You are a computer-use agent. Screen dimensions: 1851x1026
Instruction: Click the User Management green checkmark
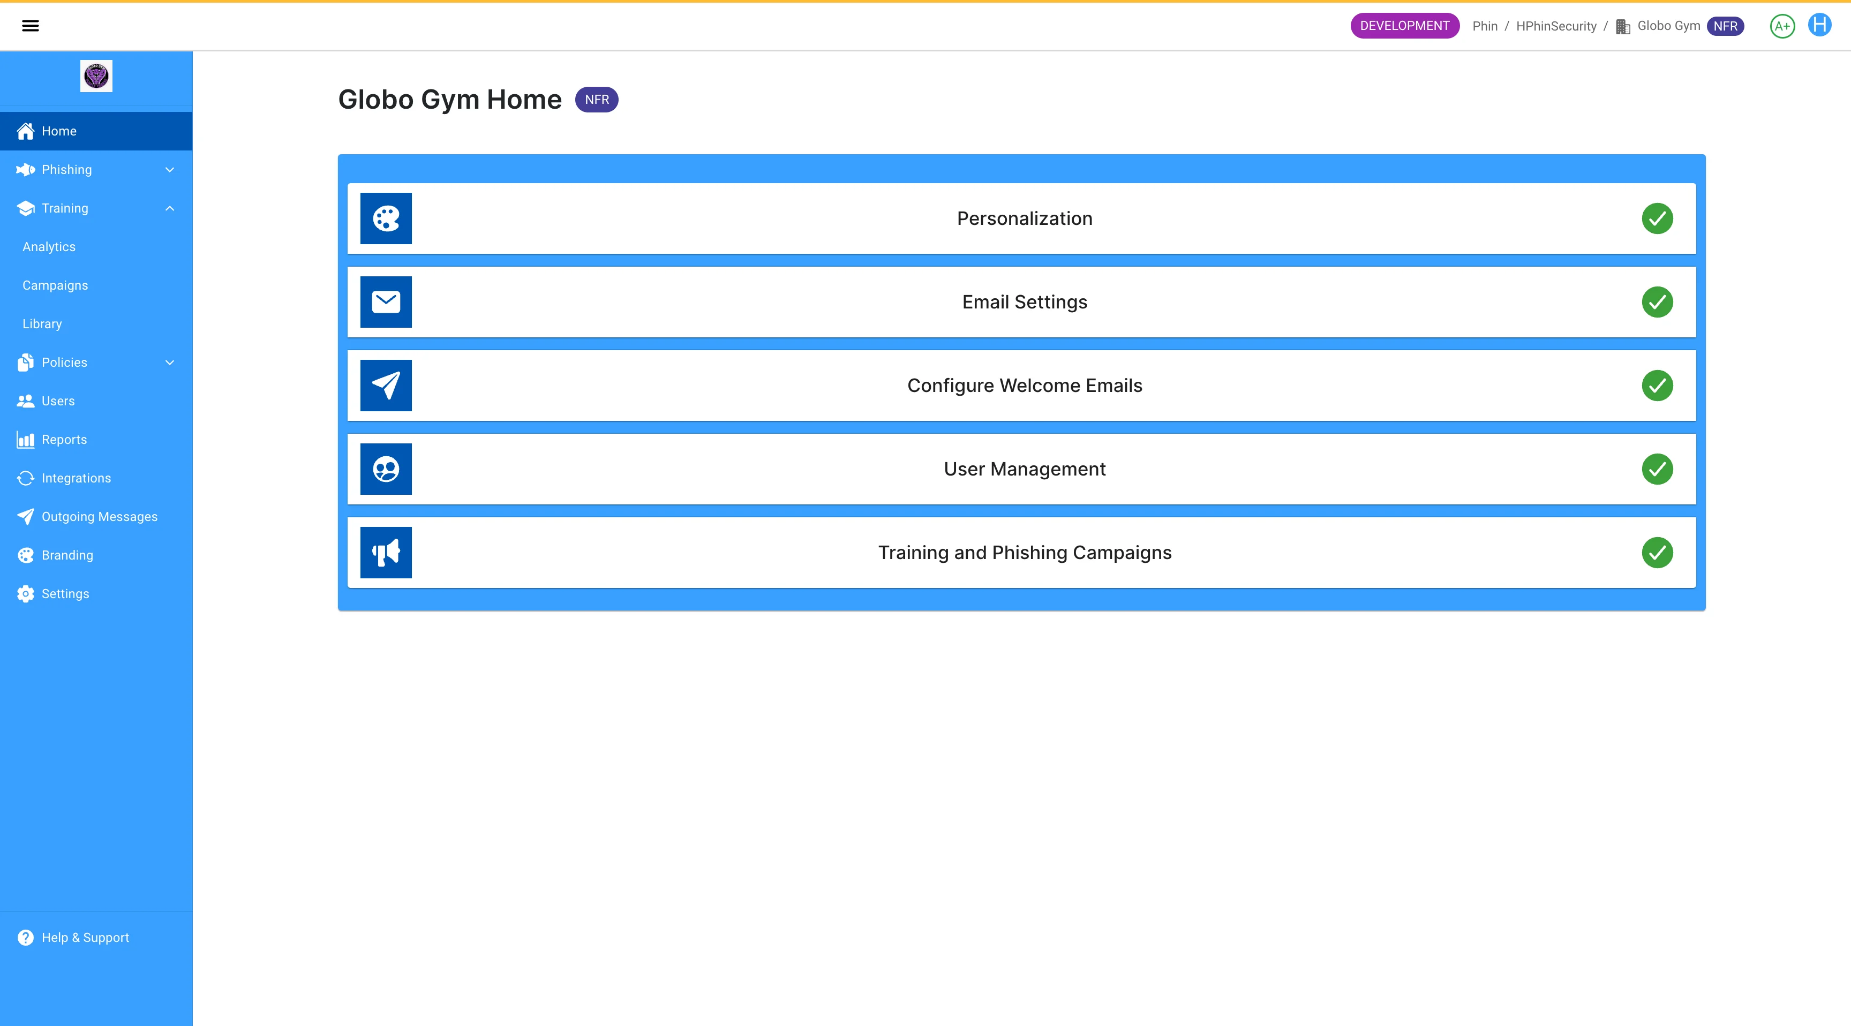(1657, 469)
